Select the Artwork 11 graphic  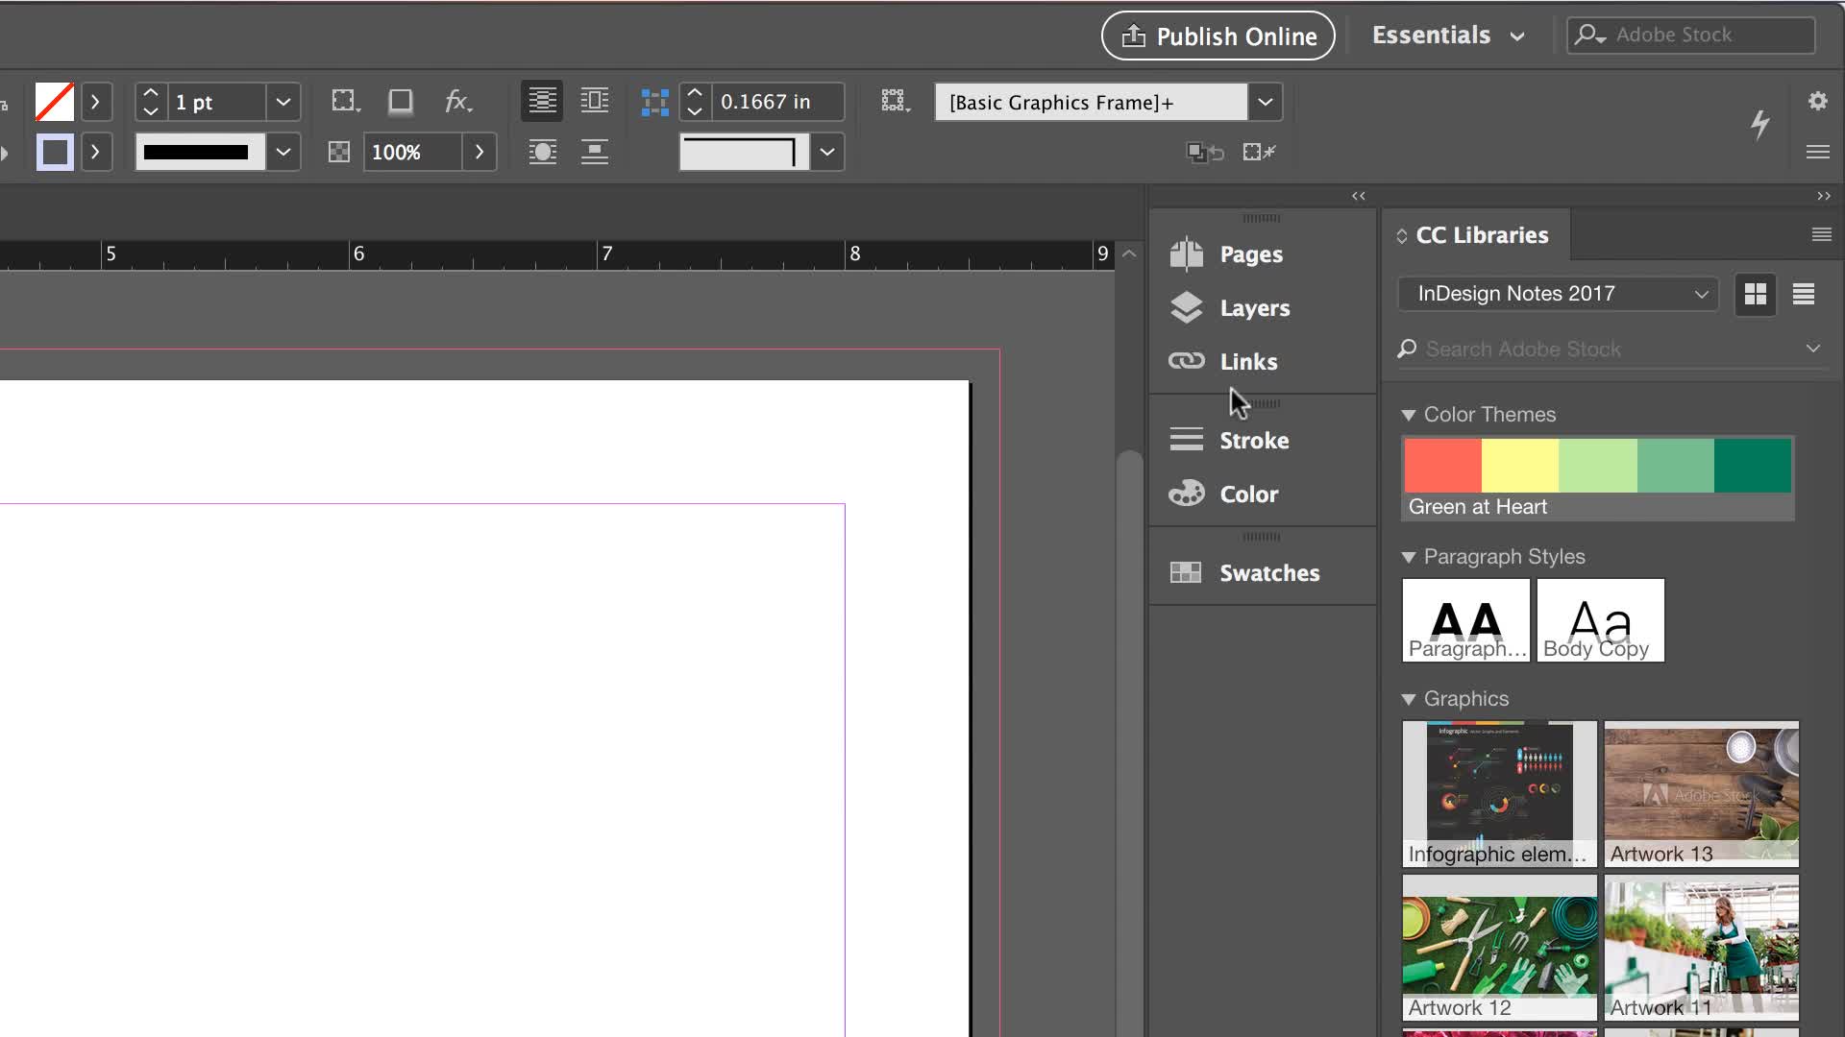[x=1702, y=948]
